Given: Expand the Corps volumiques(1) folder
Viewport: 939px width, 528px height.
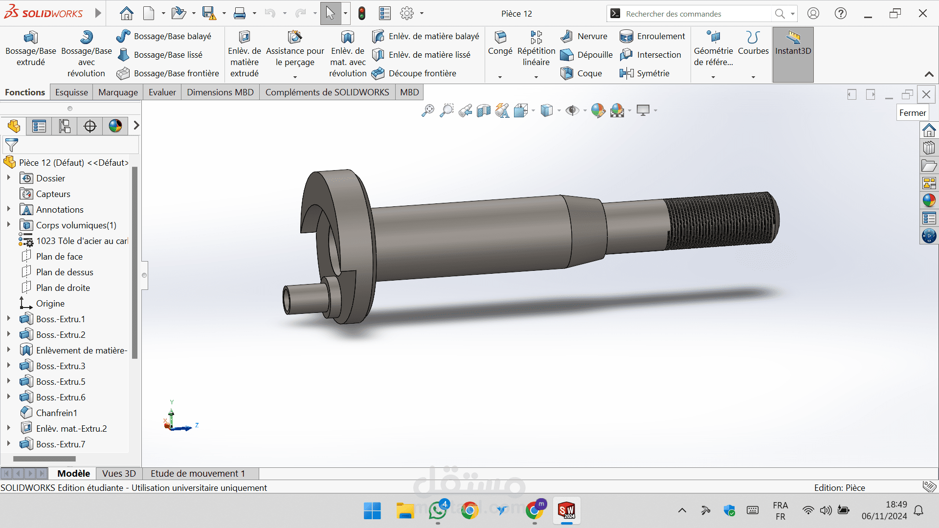Looking at the screenshot, I should (x=9, y=225).
